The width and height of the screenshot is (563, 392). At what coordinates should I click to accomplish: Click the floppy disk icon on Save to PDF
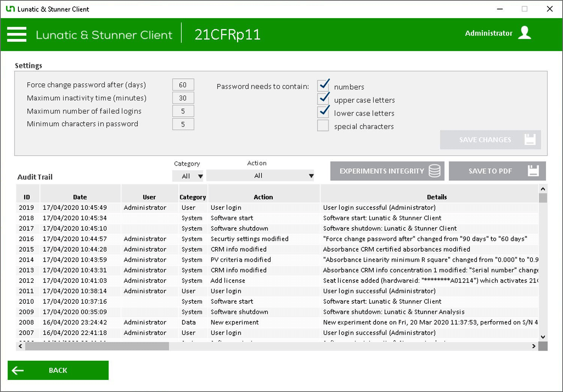[x=533, y=171]
